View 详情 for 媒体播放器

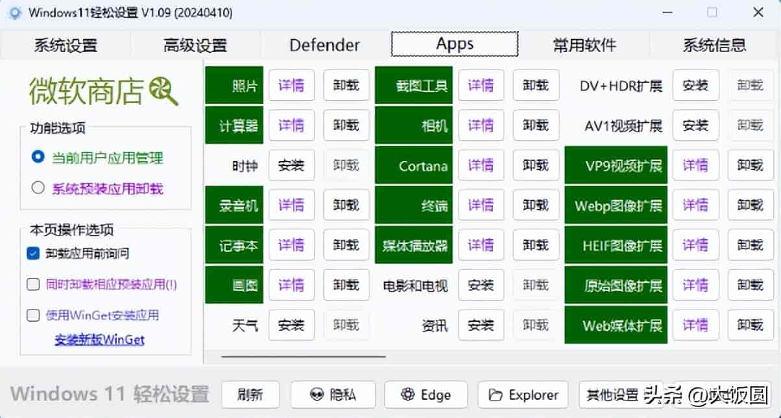(x=481, y=245)
